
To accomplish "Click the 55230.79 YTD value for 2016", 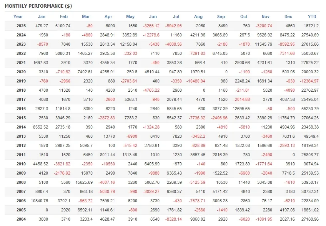I will point(310,109).
